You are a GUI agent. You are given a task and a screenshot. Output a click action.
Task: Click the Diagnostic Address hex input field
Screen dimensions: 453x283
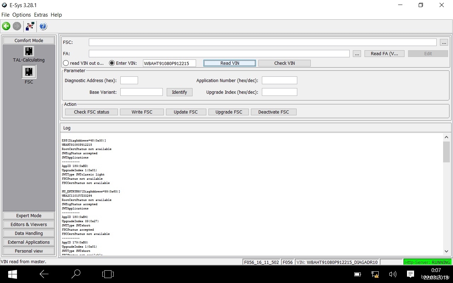point(129,81)
